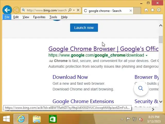Viewport: 165px width, 124px height.
Task: Click the vertical scrollbar down arrow
Action: pyautogui.click(x=161, y=102)
